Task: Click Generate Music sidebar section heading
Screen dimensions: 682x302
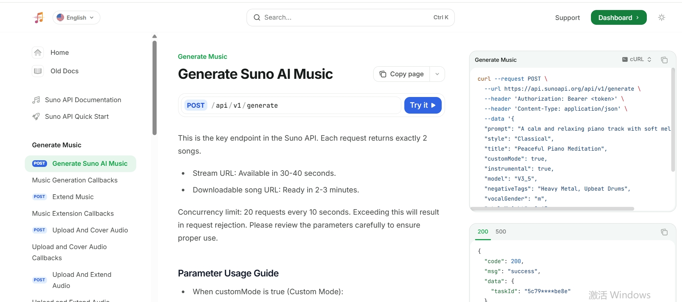Action: pos(57,145)
